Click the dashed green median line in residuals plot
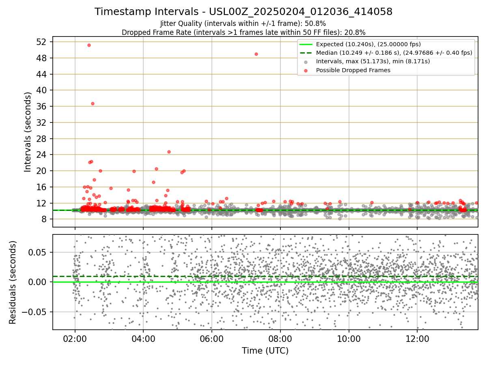This screenshot has width=487, height=365. pos(265,277)
